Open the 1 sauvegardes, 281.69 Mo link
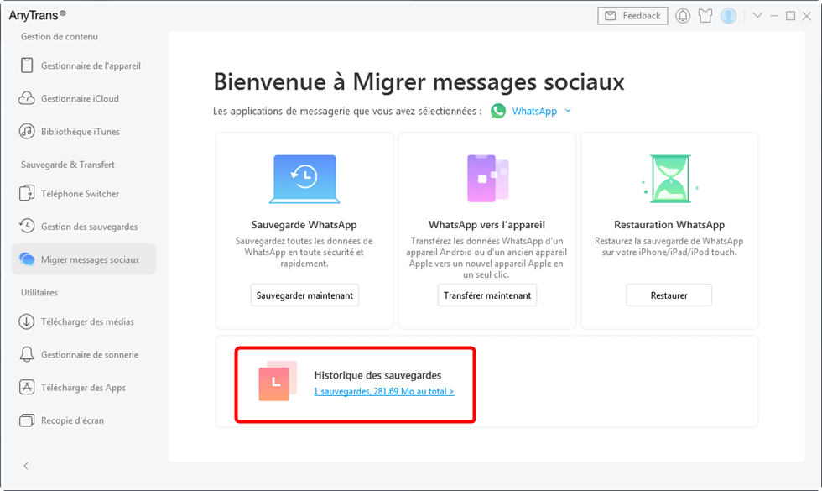The width and height of the screenshot is (822, 491). click(x=384, y=391)
